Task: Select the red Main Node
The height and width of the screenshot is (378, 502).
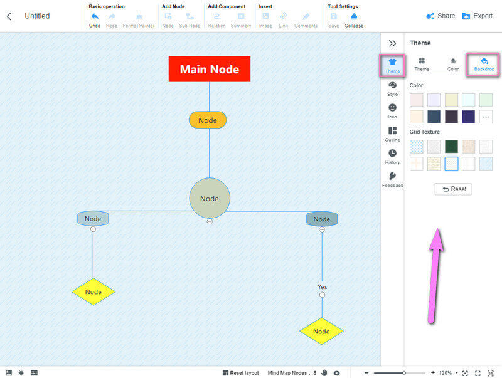Action: tap(209, 69)
